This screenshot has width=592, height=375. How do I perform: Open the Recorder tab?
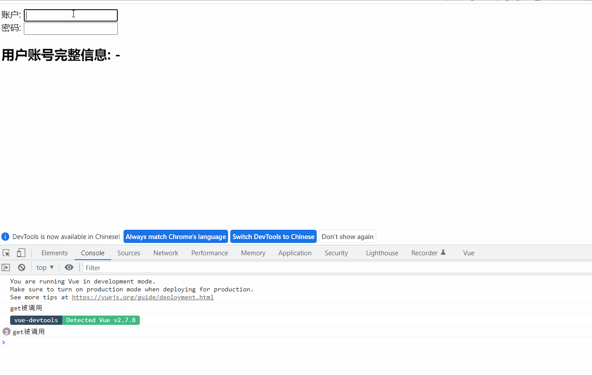[x=428, y=253]
